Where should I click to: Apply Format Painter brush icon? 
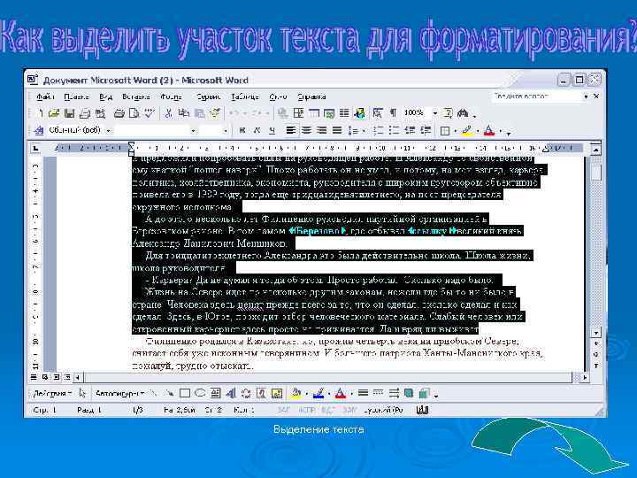(x=215, y=113)
